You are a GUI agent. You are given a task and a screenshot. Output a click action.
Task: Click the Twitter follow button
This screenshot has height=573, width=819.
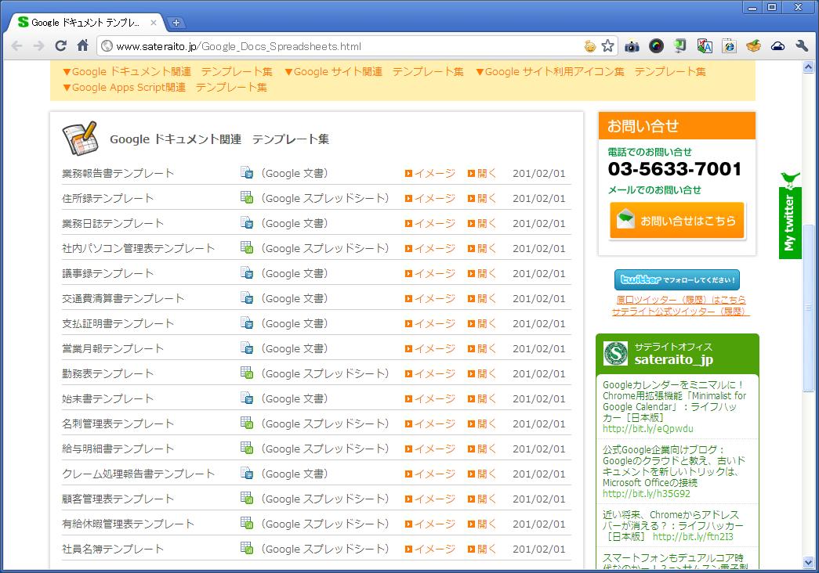tap(677, 280)
